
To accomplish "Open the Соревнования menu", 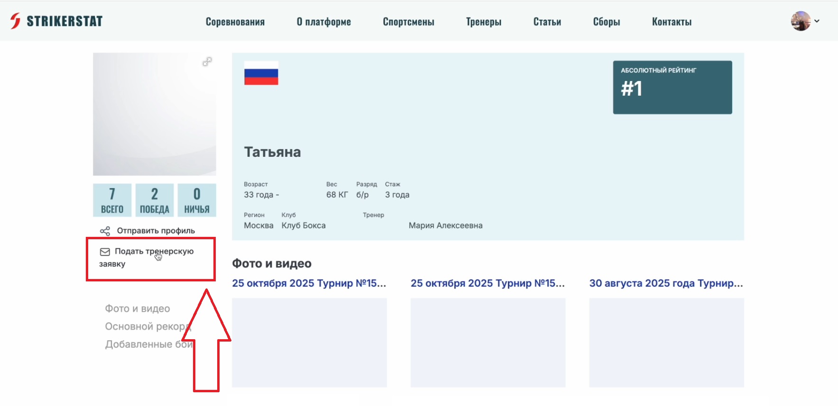I will coord(235,22).
